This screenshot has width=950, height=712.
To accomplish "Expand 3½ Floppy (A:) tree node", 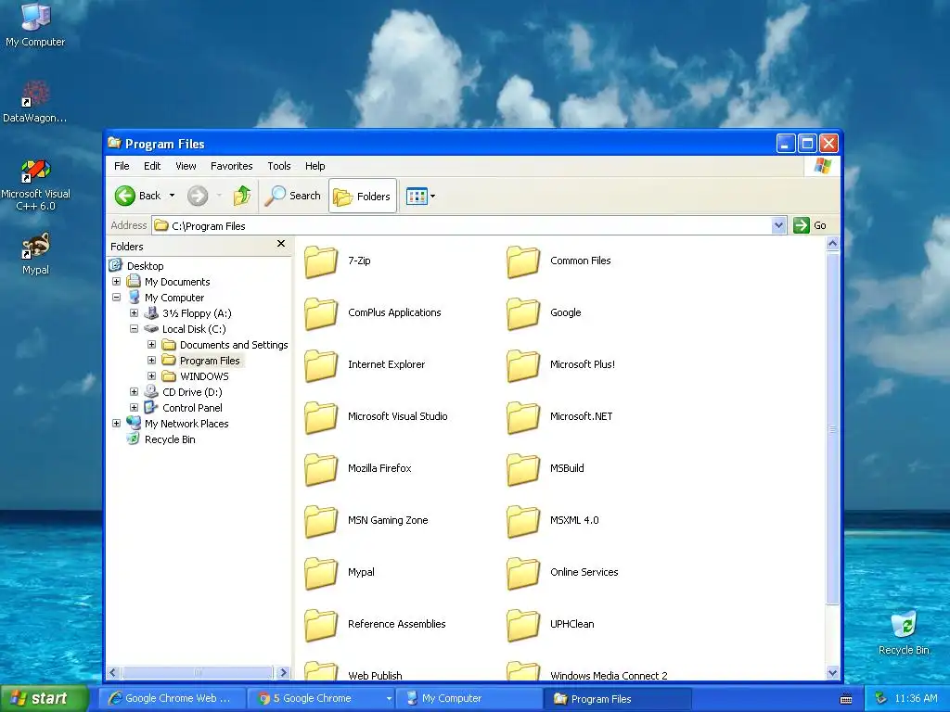I will pos(134,313).
